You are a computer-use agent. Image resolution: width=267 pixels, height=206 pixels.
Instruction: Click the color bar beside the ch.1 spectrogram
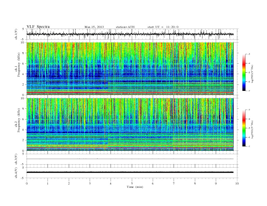pyautogui.click(x=244, y=72)
